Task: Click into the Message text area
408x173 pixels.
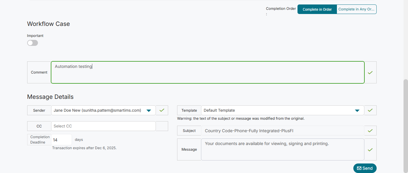Action: pyautogui.click(x=282, y=149)
